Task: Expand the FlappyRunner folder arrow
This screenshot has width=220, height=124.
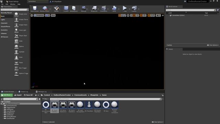Action: 3,107
